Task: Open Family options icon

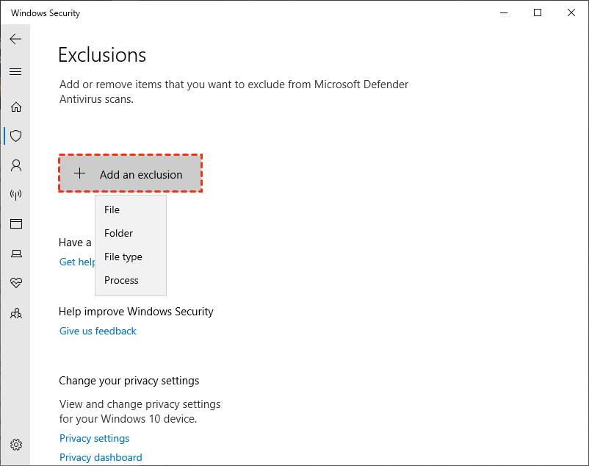Action: pos(15,312)
